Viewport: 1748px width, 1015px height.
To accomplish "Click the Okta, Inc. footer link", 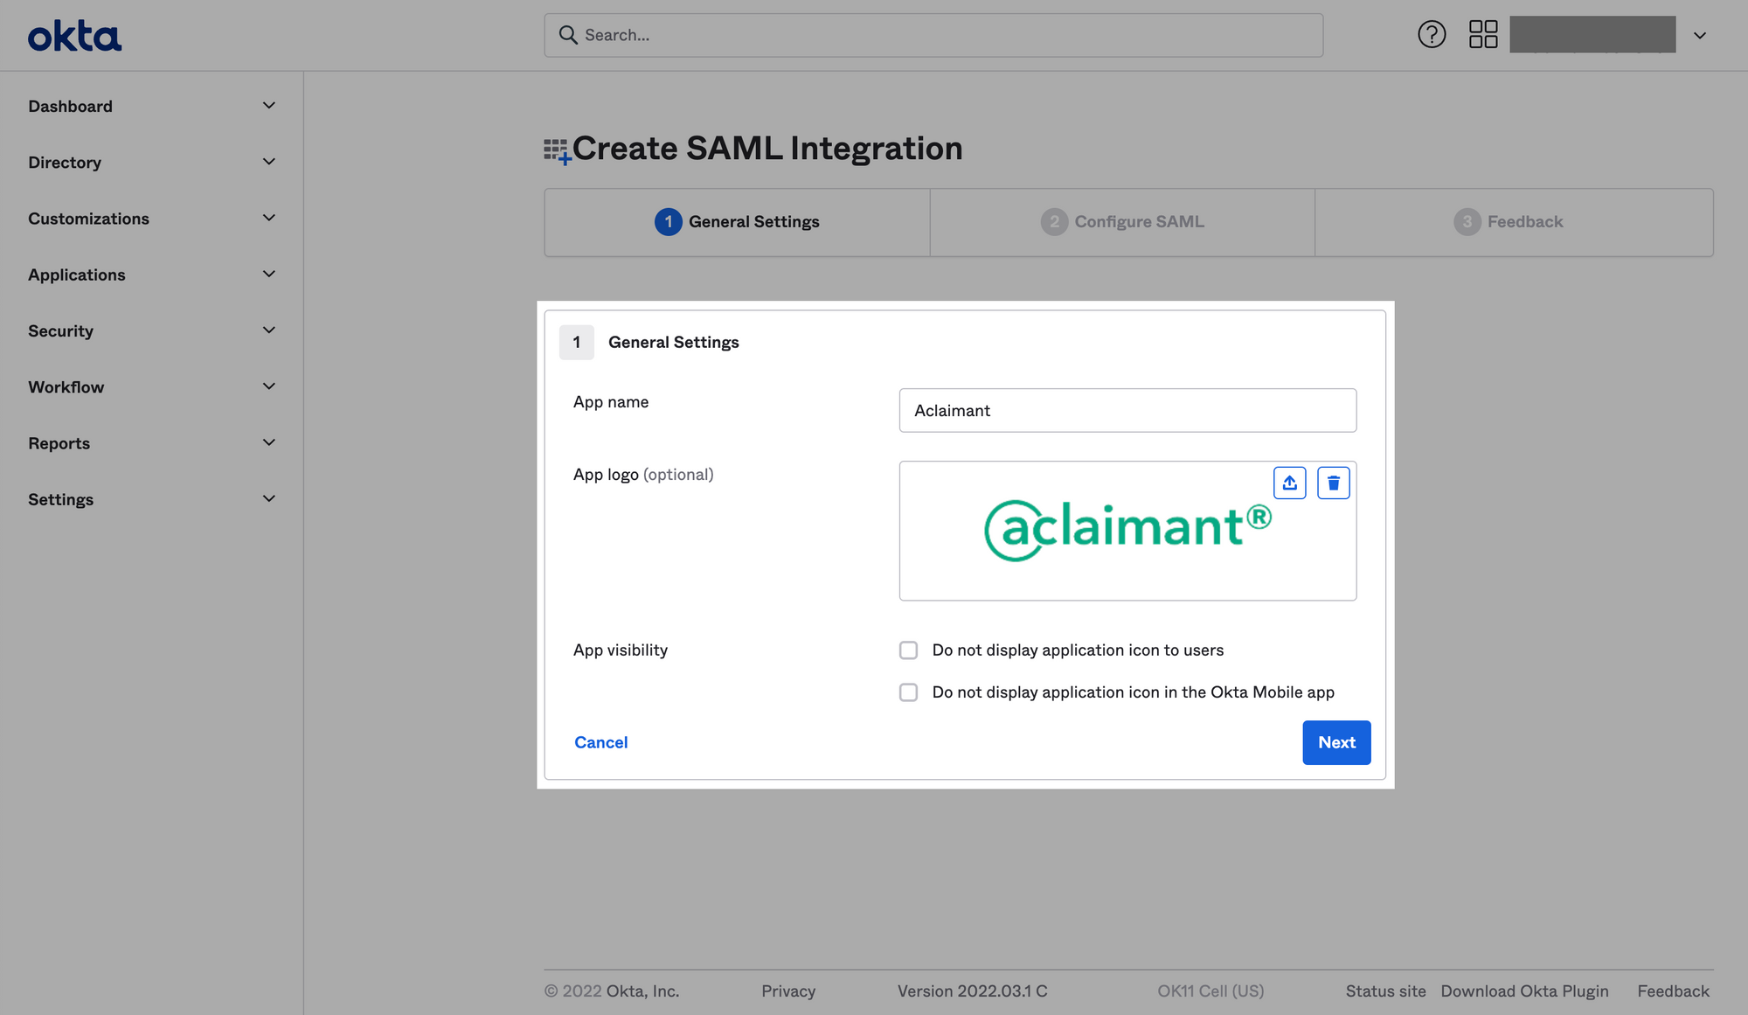I will (x=642, y=991).
